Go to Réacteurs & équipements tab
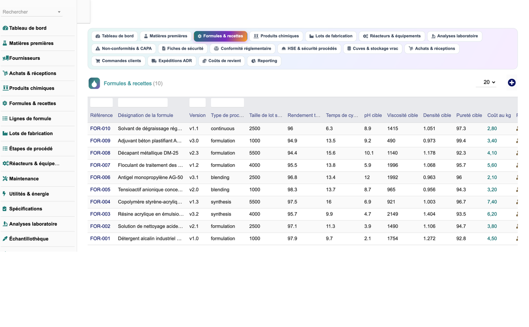The width and height of the screenshot is (529, 327). pyautogui.click(x=392, y=36)
